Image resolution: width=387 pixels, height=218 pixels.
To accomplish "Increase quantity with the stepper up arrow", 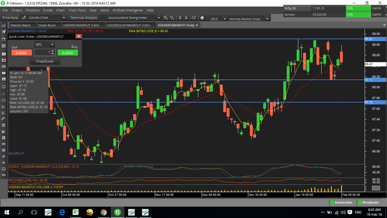I will 52,51.
